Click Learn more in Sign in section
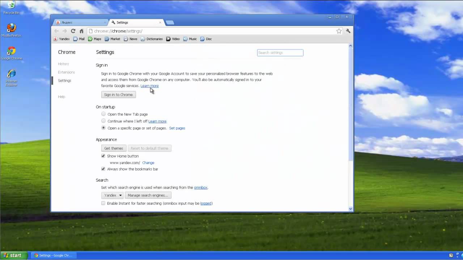Image resolution: width=463 pixels, height=260 pixels. 149,86
